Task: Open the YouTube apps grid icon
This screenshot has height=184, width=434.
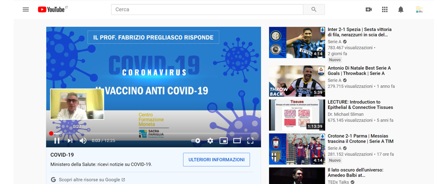Action: point(385,9)
